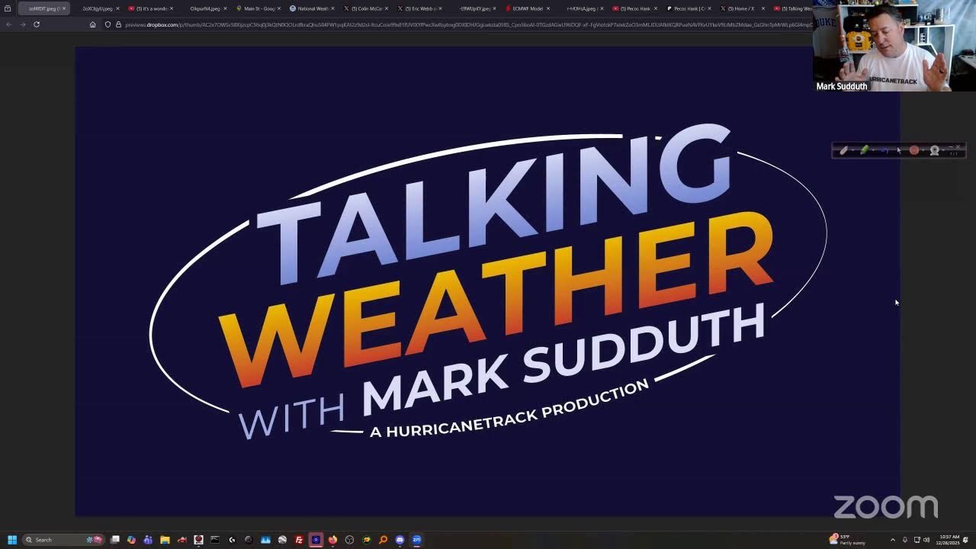Viewport: 976px width, 549px height.
Task: Click the volume speaker icon in system tray
Action: click(926, 540)
